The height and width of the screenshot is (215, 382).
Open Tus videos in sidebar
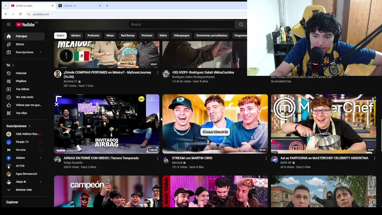coord(24,89)
